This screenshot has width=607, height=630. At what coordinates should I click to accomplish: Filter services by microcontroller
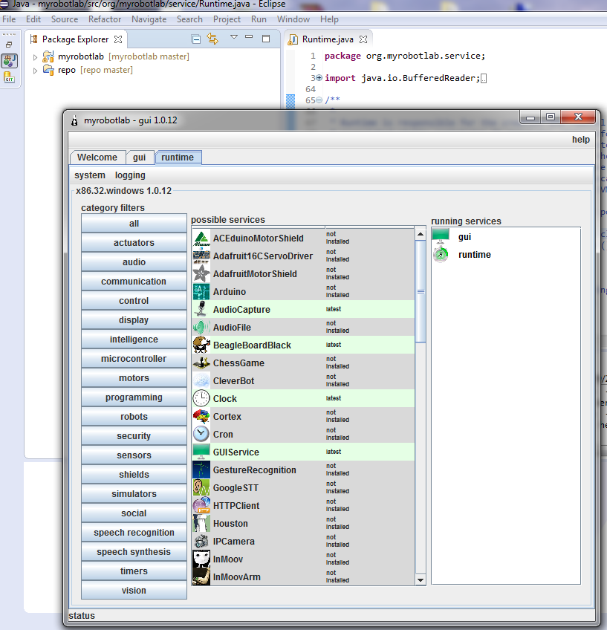134,359
